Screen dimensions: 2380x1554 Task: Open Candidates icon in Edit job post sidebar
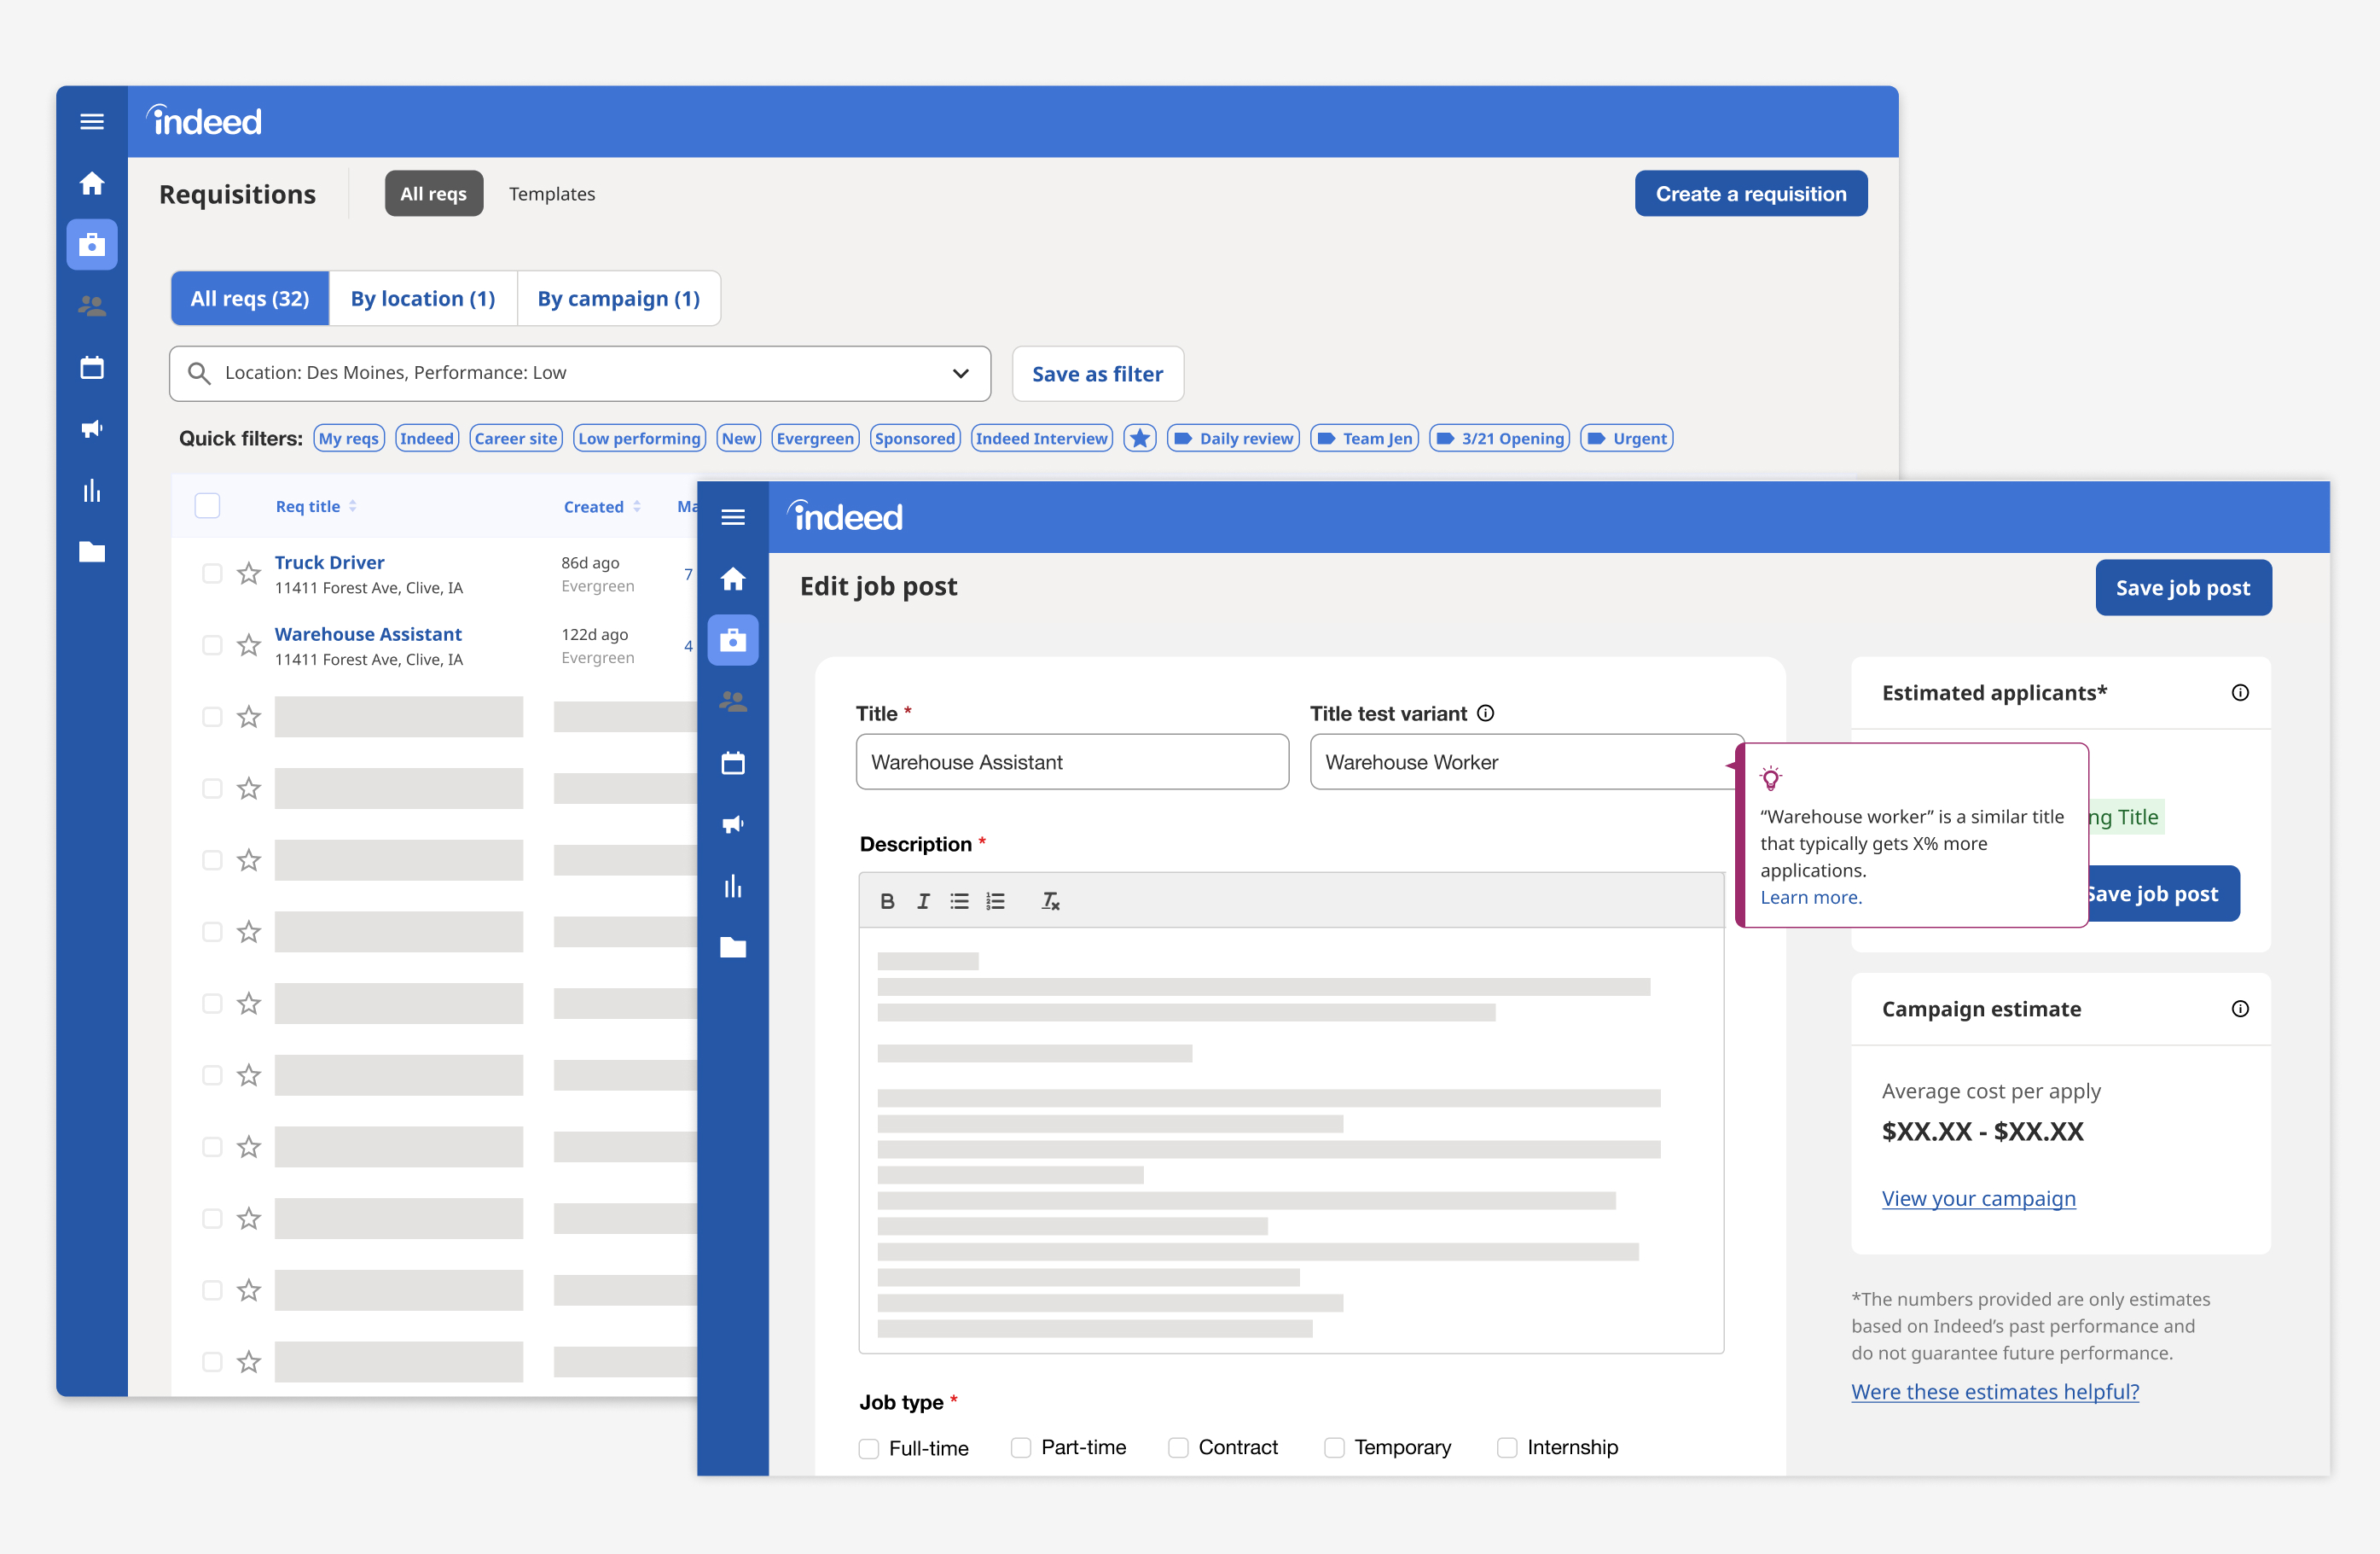(733, 701)
